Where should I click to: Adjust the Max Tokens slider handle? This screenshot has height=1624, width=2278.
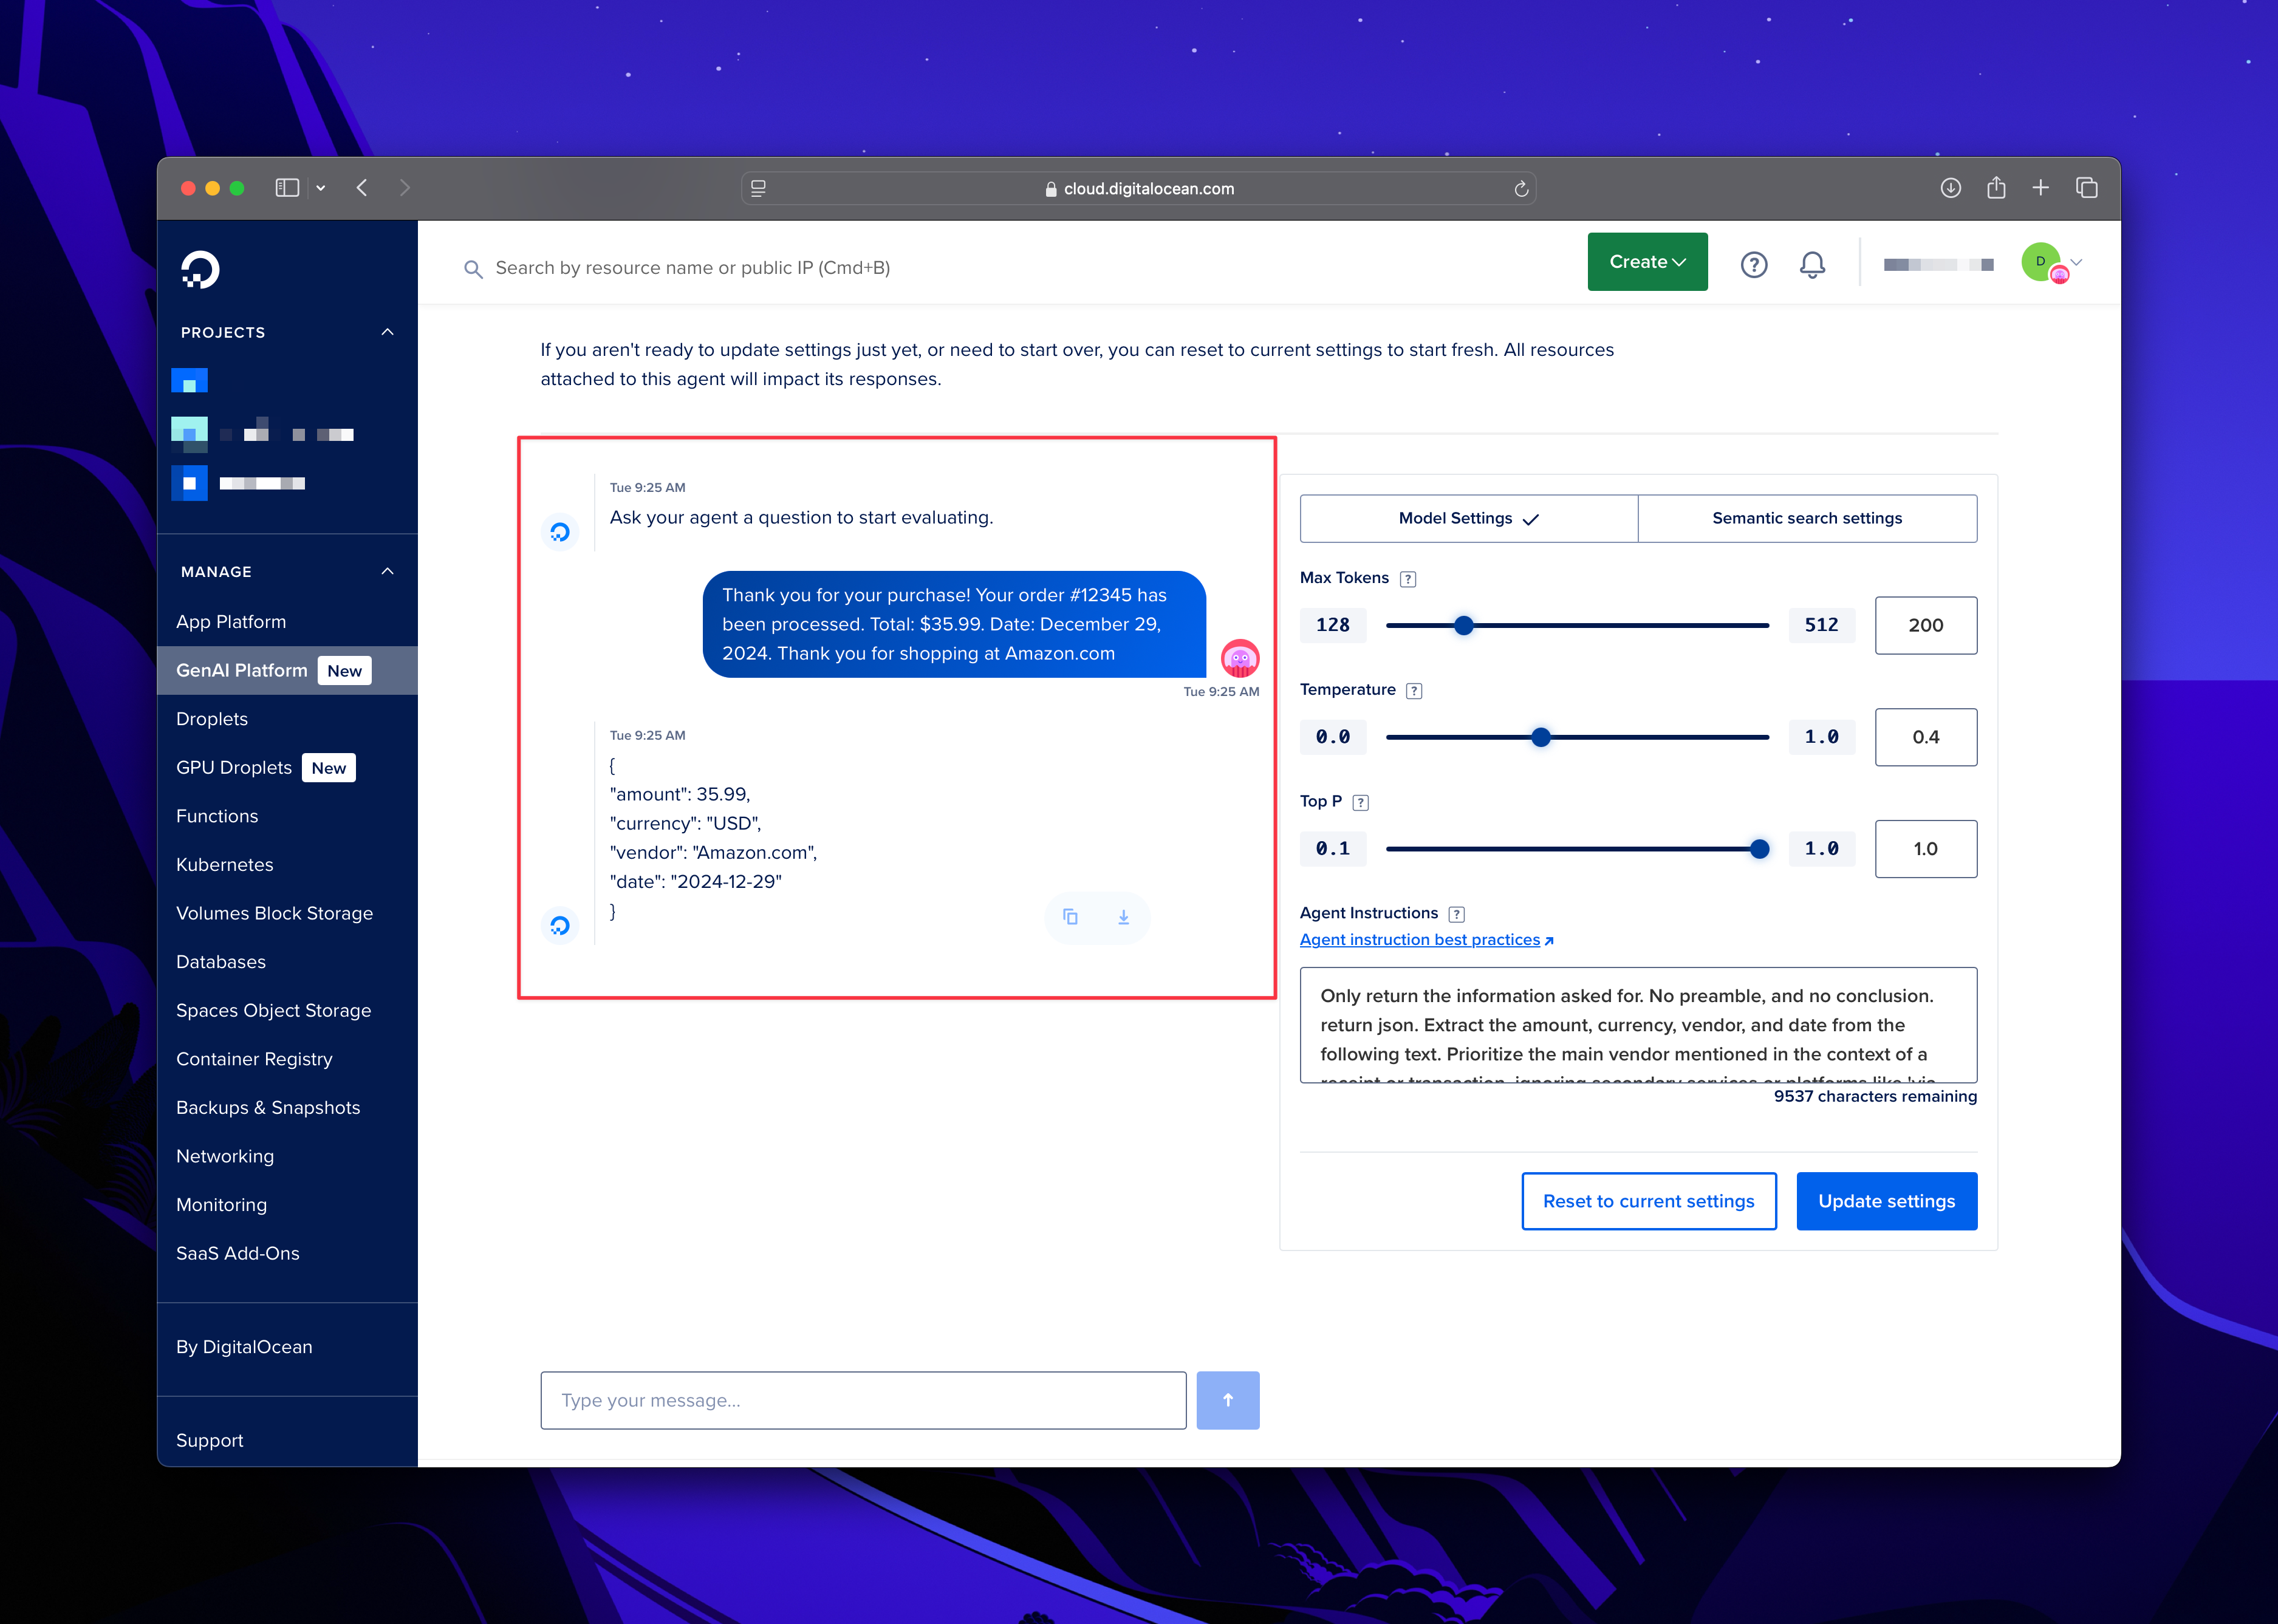(x=1463, y=626)
